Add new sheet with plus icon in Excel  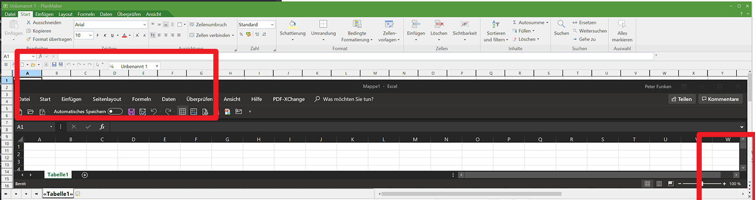pyautogui.click(x=84, y=175)
